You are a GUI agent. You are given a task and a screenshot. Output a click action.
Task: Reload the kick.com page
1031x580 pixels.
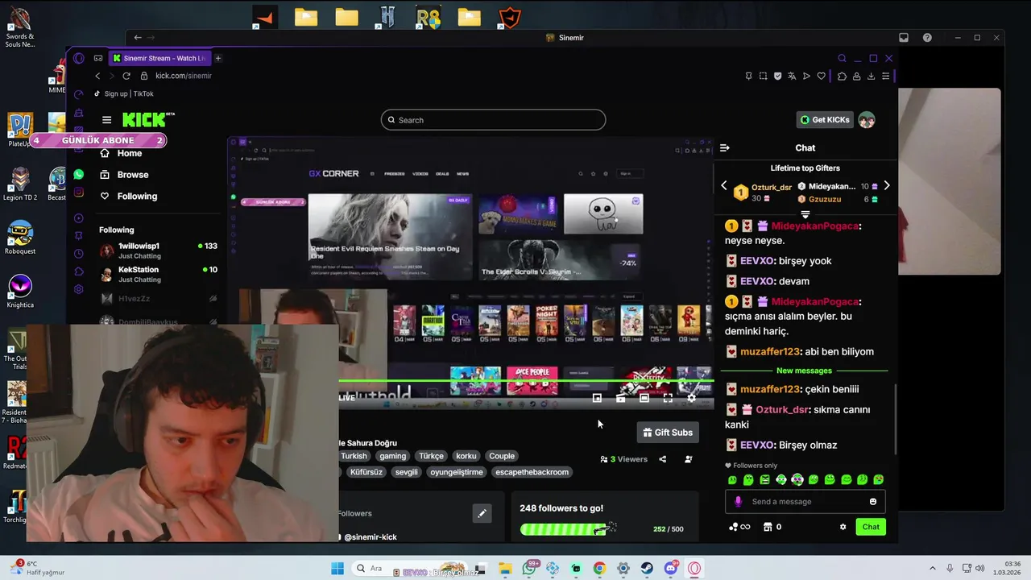pyautogui.click(x=126, y=76)
